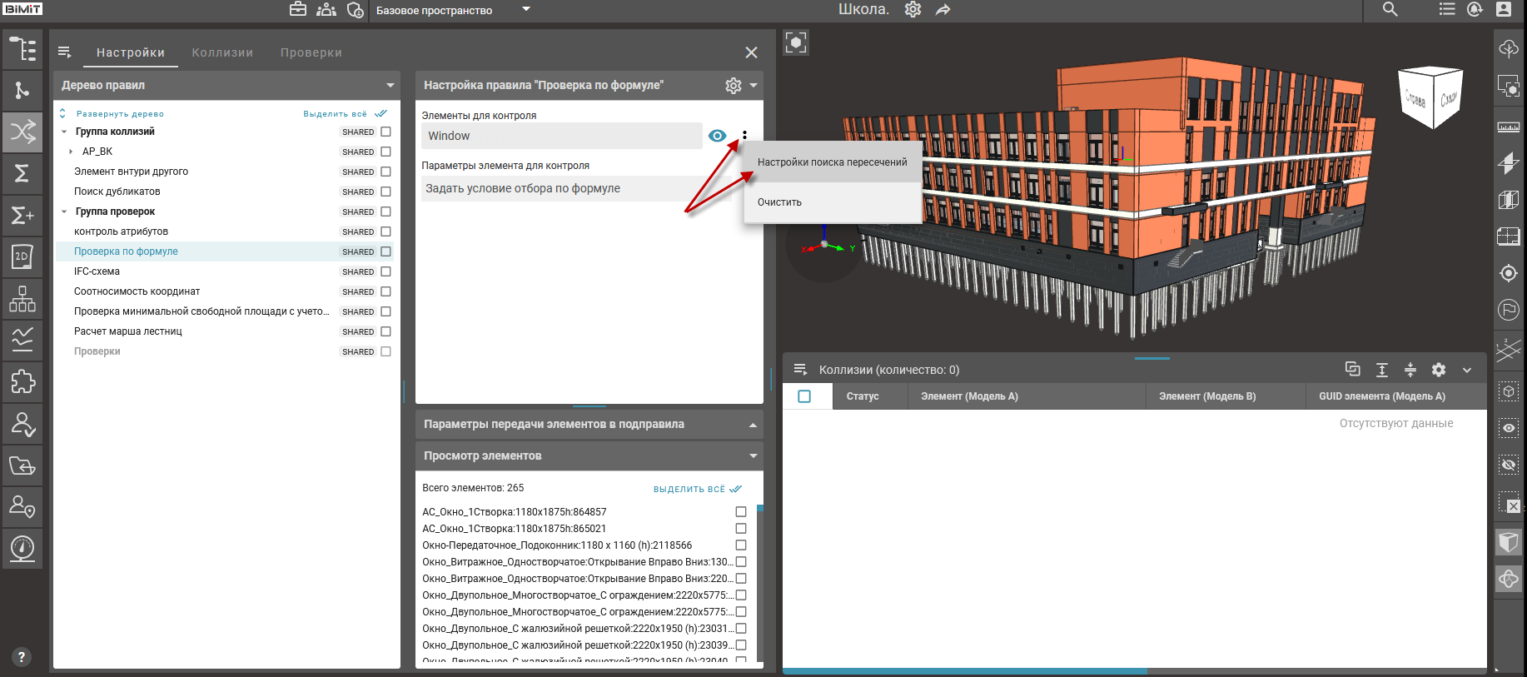
Task: Click the view cube in the viewport
Action: coord(1431,97)
